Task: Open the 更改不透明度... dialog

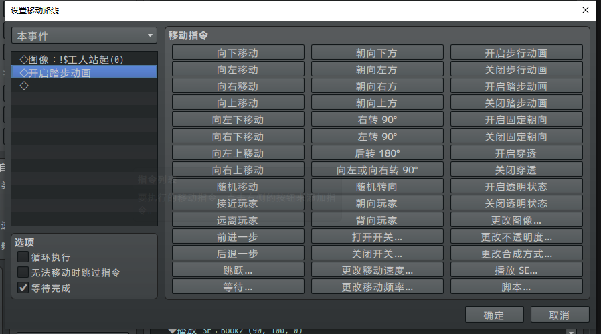Action: coord(516,237)
